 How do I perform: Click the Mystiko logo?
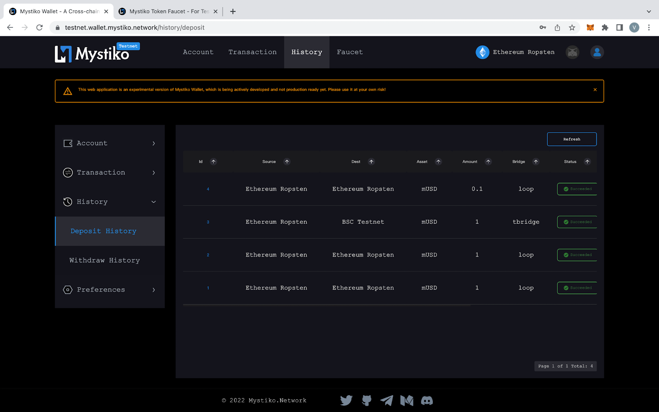coord(92,54)
